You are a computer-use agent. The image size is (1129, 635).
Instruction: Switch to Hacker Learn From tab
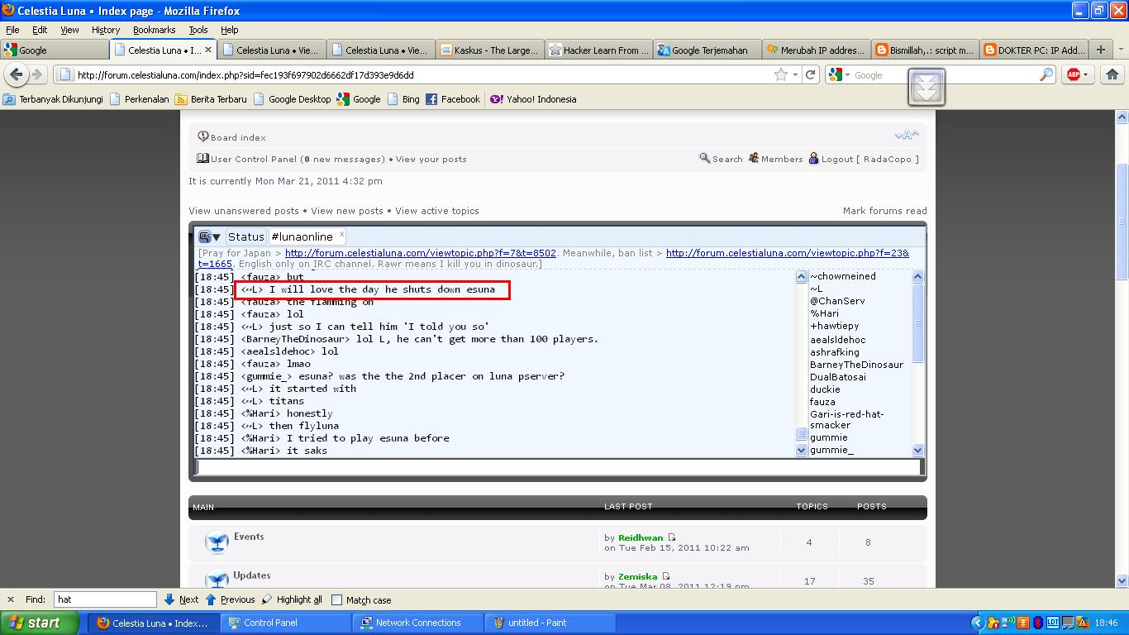pyautogui.click(x=598, y=50)
